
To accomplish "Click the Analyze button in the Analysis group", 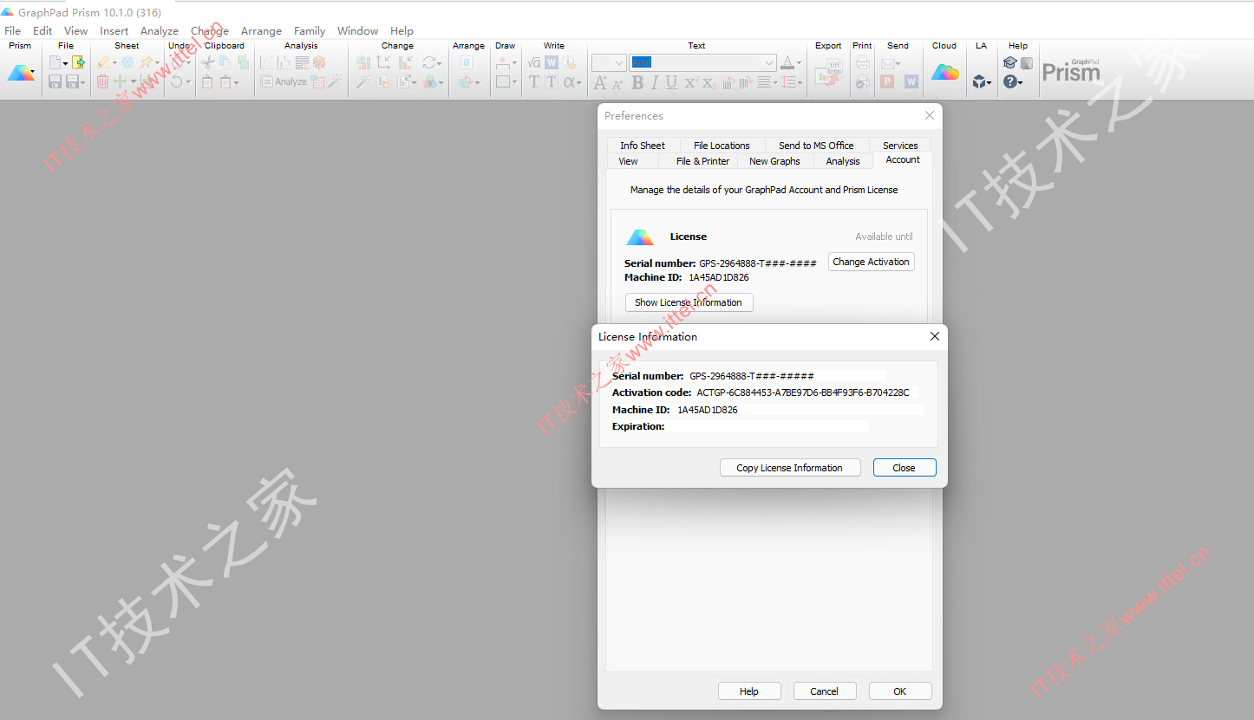I will [x=284, y=81].
